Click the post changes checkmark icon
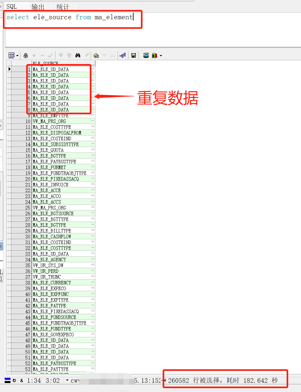The image size is (301, 392). [50, 56]
